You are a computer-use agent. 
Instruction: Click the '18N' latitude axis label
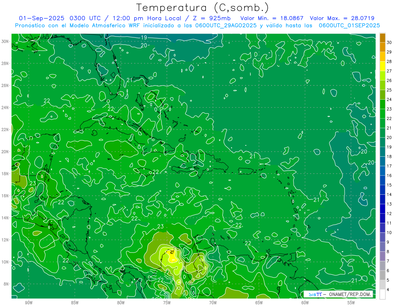coord(5,174)
